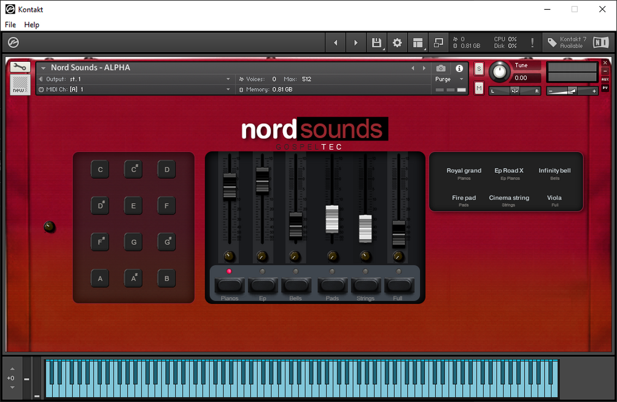The image size is (617, 402).
Task: Shift the keyboard octave up
Action: (x=12, y=369)
